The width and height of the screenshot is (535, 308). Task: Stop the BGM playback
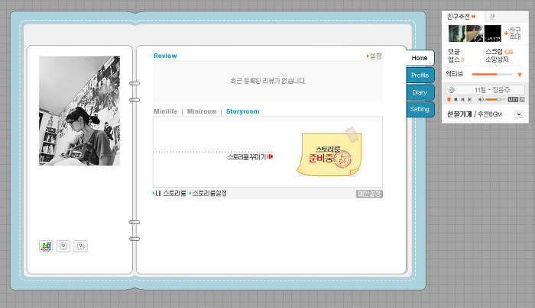(x=456, y=100)
